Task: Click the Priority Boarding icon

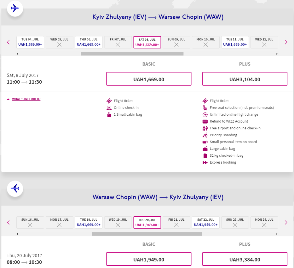Action: tap(205, 135)
